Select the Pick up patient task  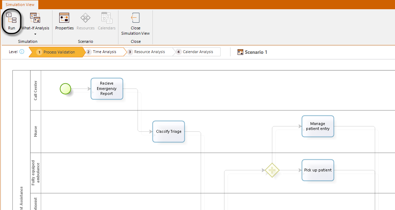318,170
